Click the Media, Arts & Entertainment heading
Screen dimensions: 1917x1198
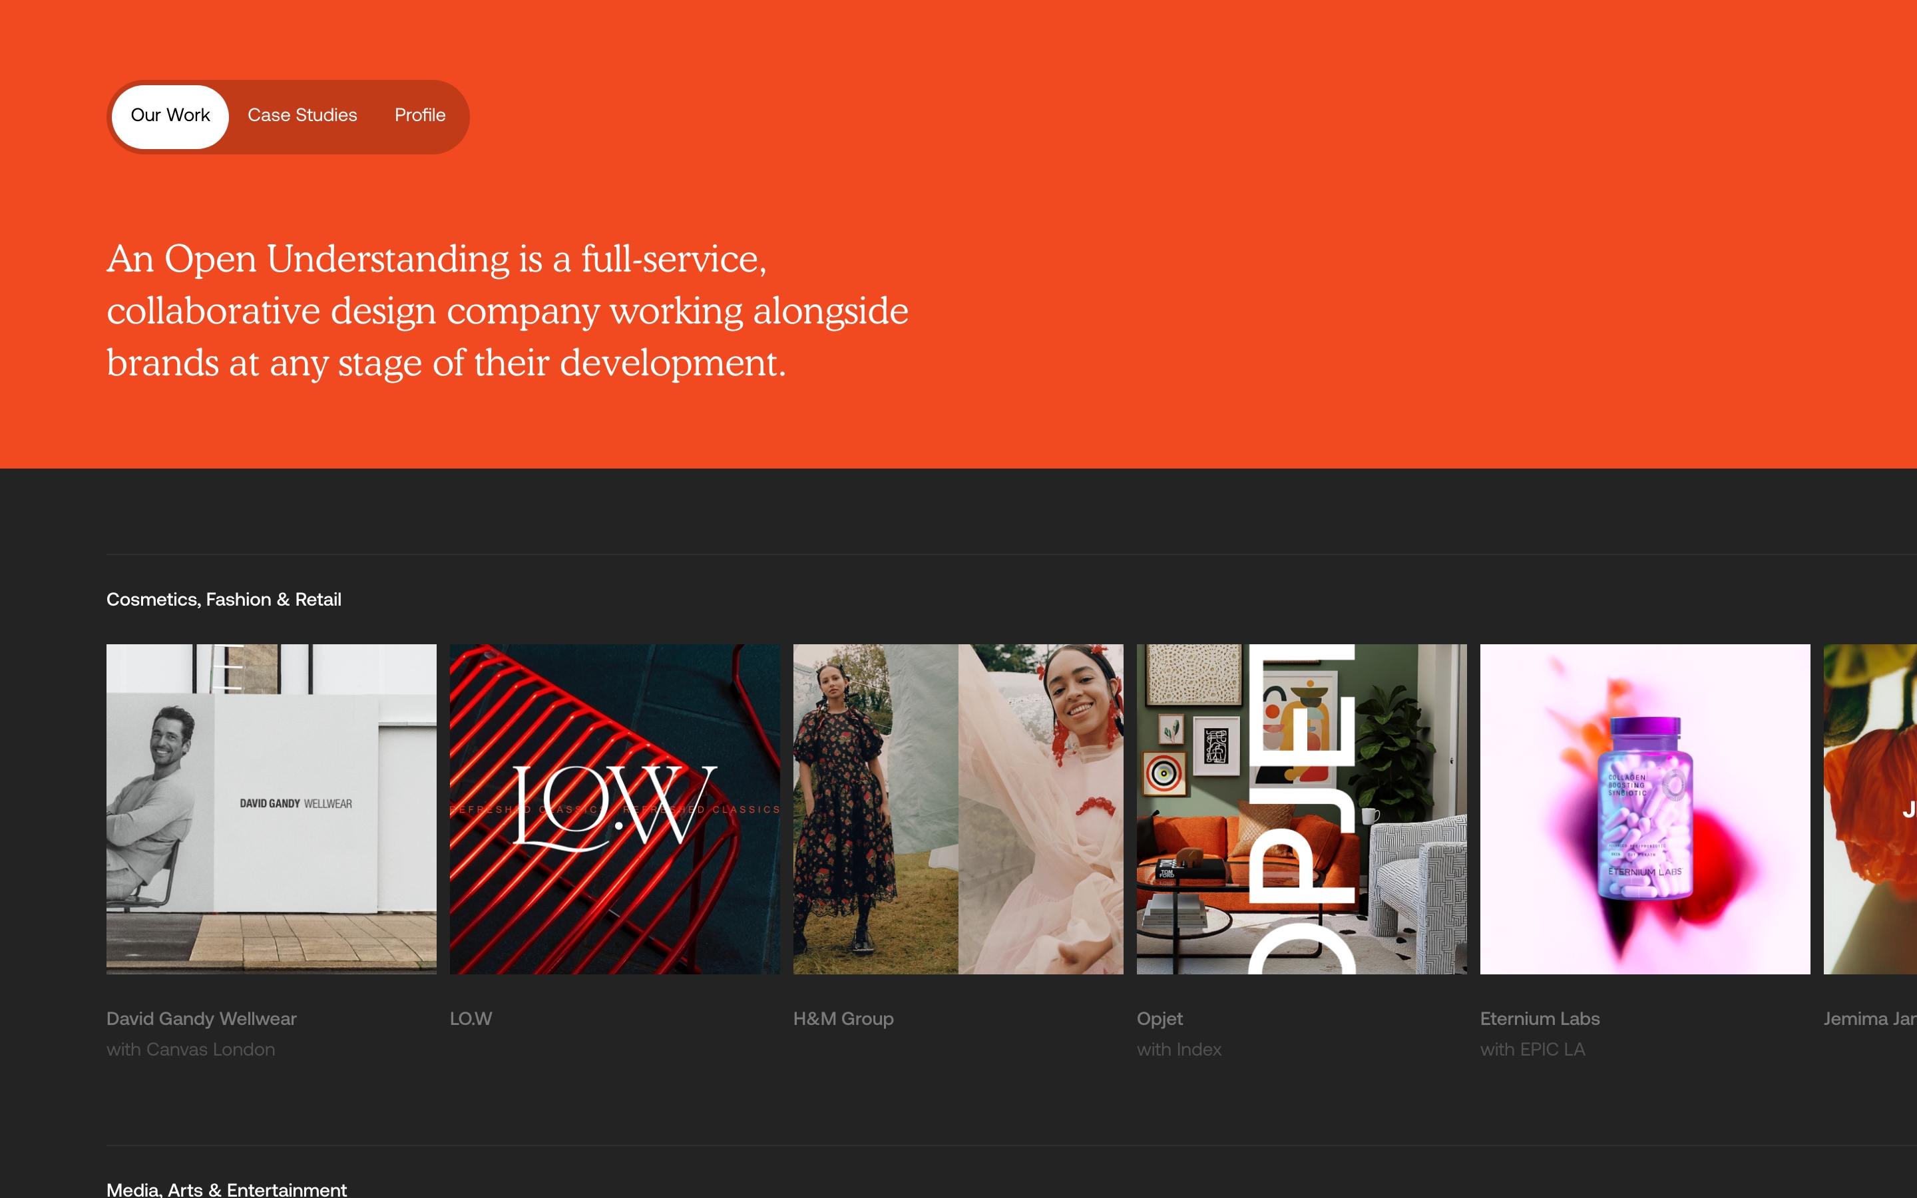pyautogui.click(x=226, y=1189)
